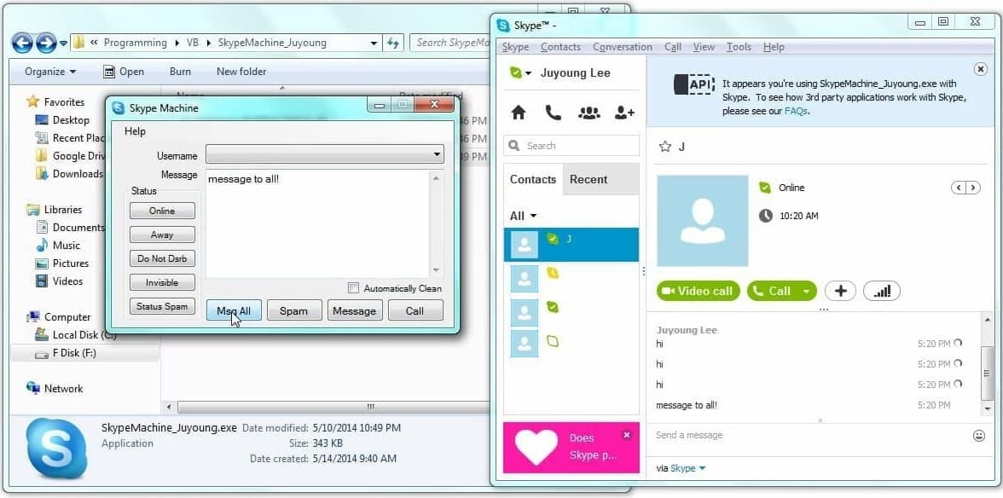Open the status dropdown beside Juyoung Lee
Image resolution: width=1003 pixels, height=498 pixels.
[519, 73]
